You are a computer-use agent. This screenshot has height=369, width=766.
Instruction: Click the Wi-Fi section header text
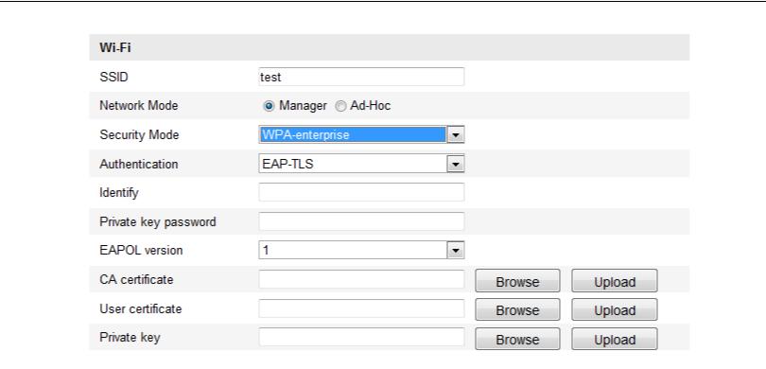point(114,47)
